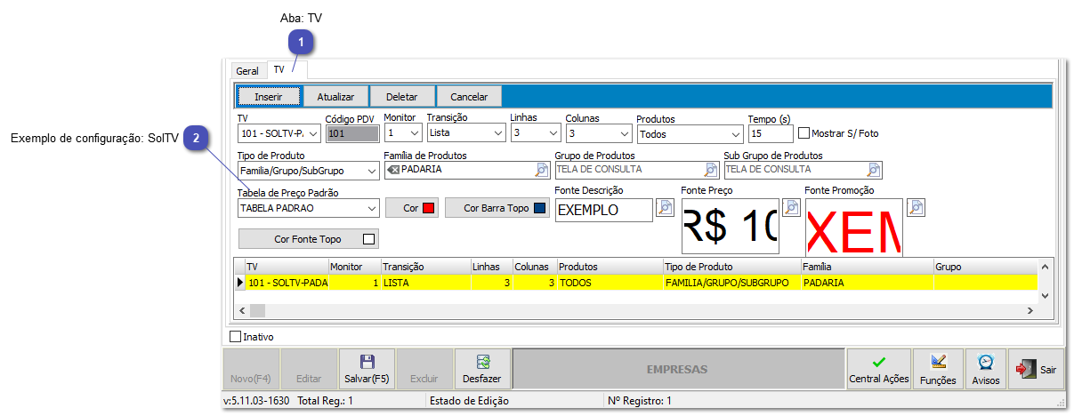Pick color via Cor Fonte Topo swatch button
Viewport: 1074px width, 416px height.
(x=309, y=239)
